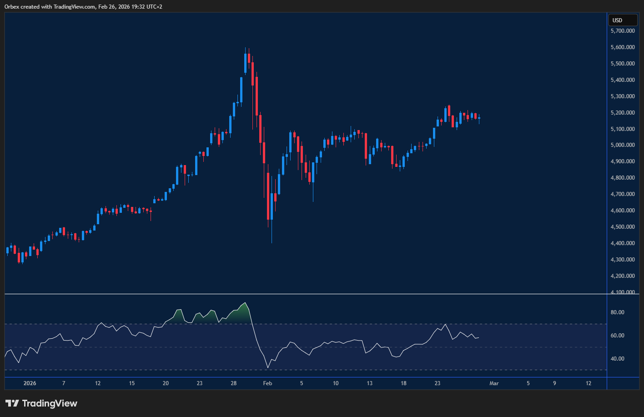Screen dimensions: 644x417
Task: Select the 60.00 indicator scale label
Action: pyautogui.click(x=618, y=336)
